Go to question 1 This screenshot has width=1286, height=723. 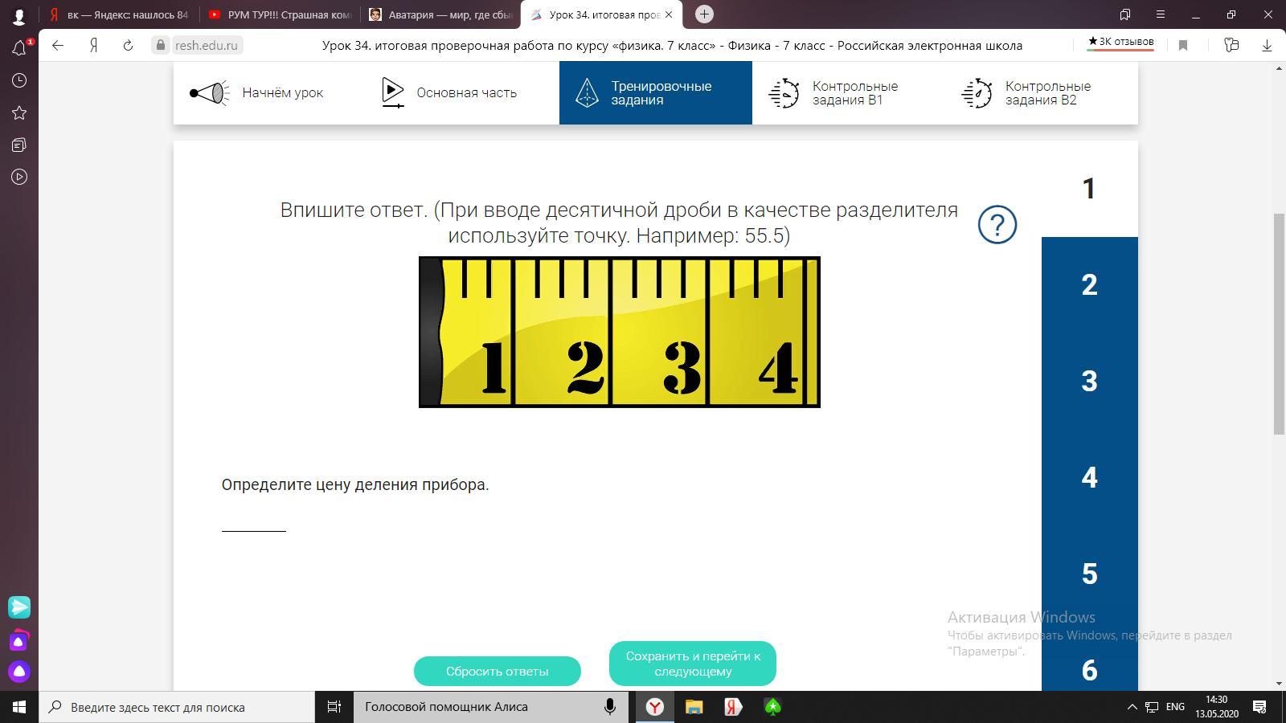pyautogui.click(x=1090, y=189)
